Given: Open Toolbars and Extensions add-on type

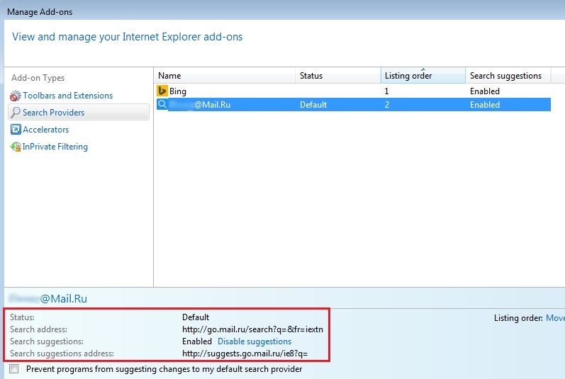Looking at the screenshot, I should pyautogui.click(x=67, y=96).
